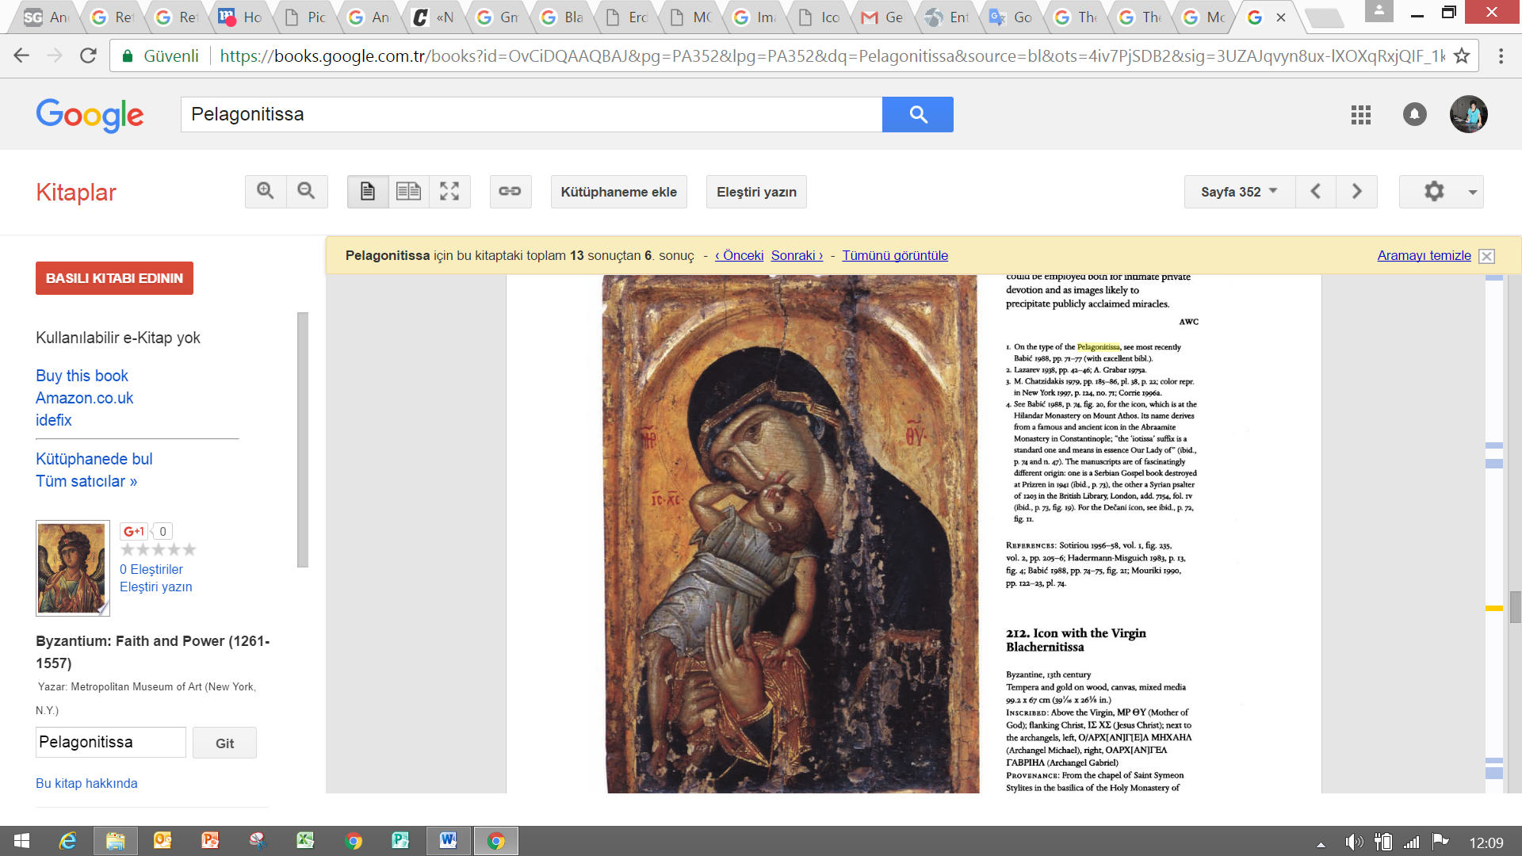
Task: Click Eleştiri yazın toolbar button
Action: (x=756, y=192)
